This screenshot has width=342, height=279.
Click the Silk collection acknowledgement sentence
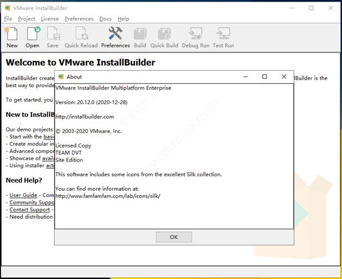click(139, 174)
